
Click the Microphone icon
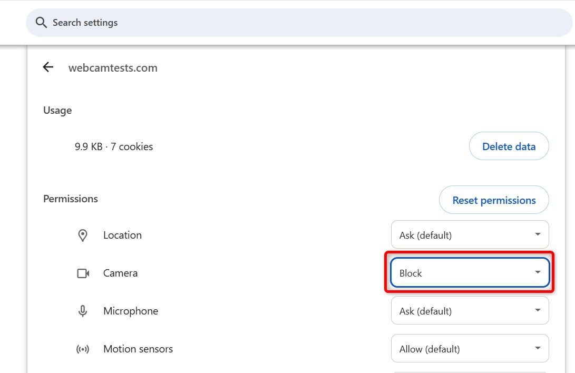(x=83, y=311)
